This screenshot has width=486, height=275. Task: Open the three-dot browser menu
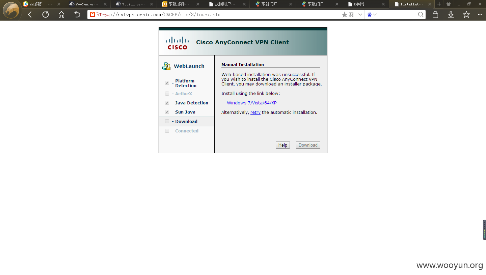tap(480, 15)
